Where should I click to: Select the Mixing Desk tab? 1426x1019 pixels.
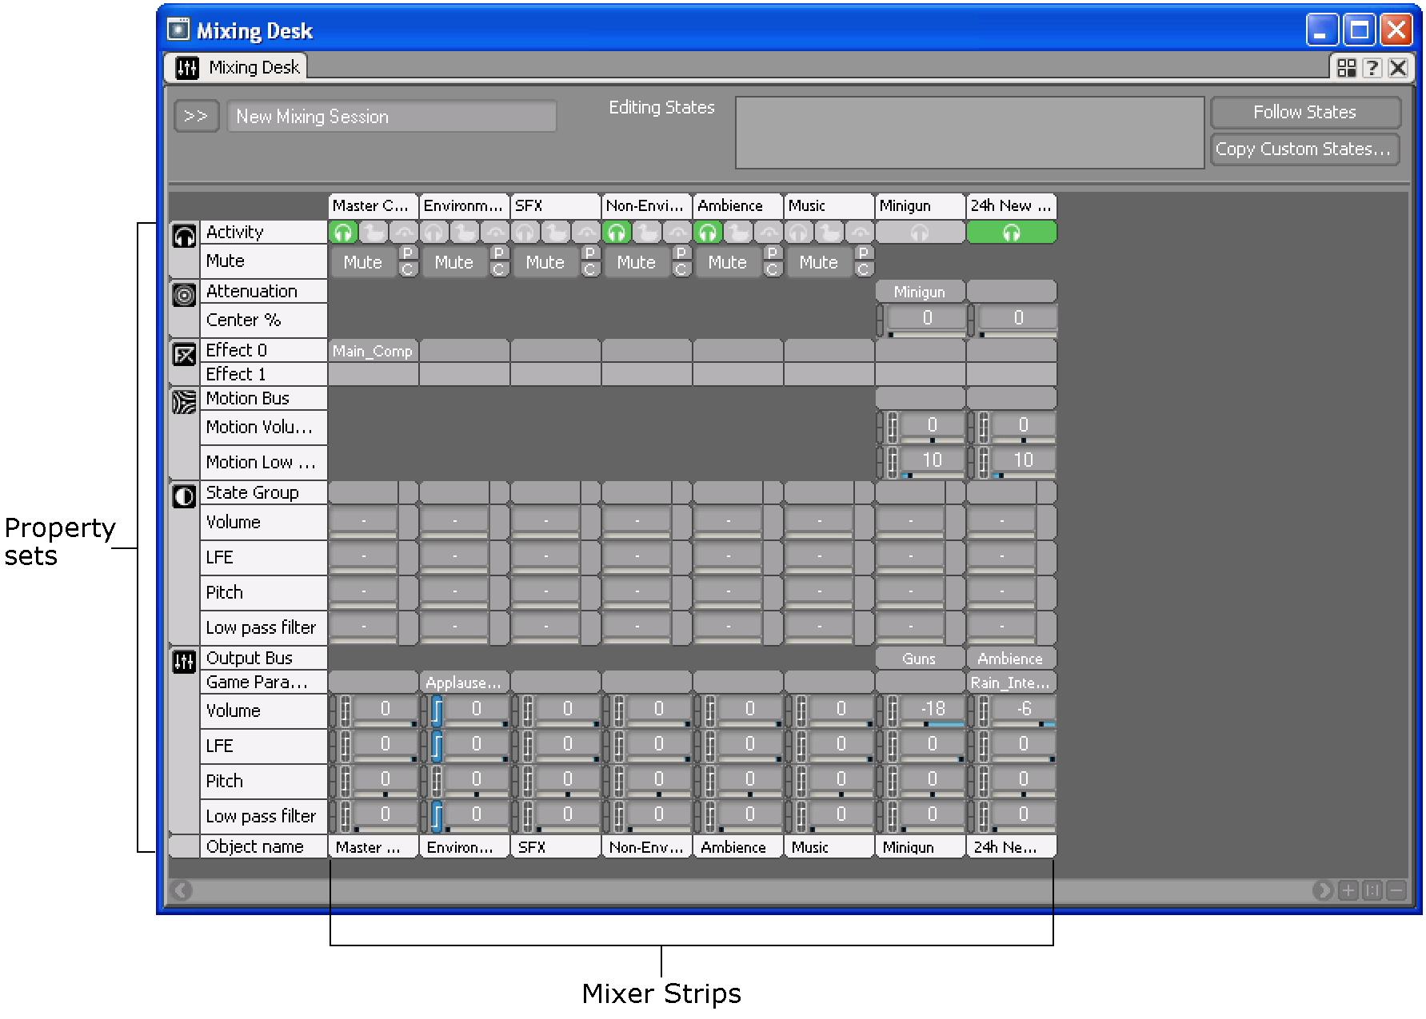click(x=238, y=67)
